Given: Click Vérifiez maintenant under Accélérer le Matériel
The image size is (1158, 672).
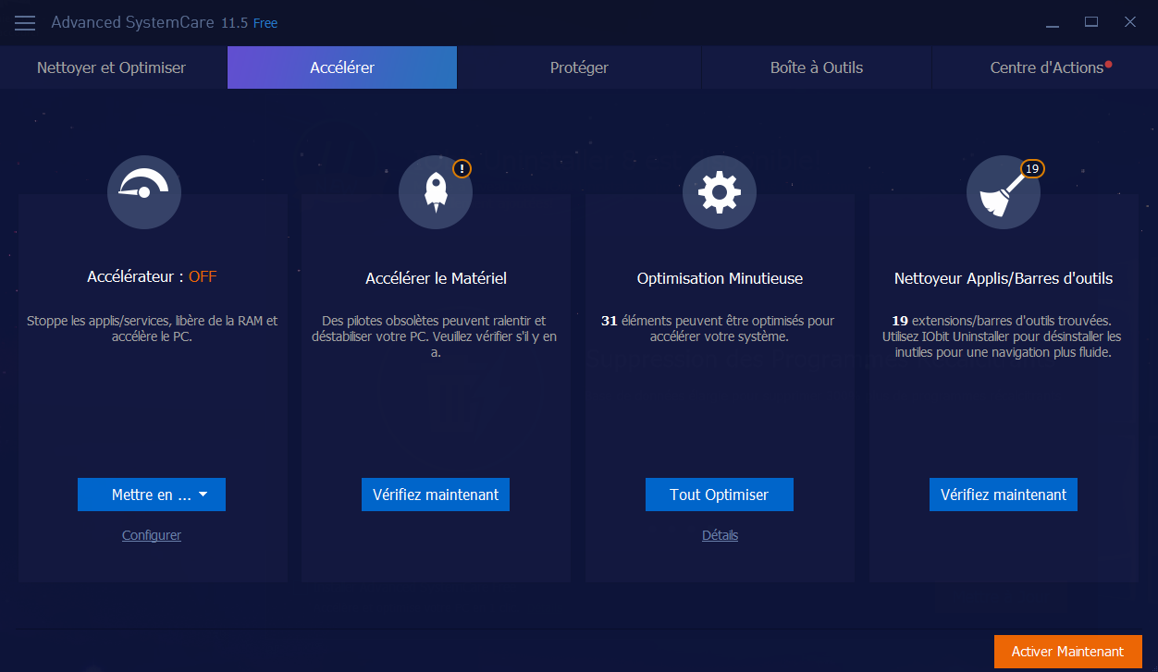Looking at the screenshot, I should pos(436,495).
